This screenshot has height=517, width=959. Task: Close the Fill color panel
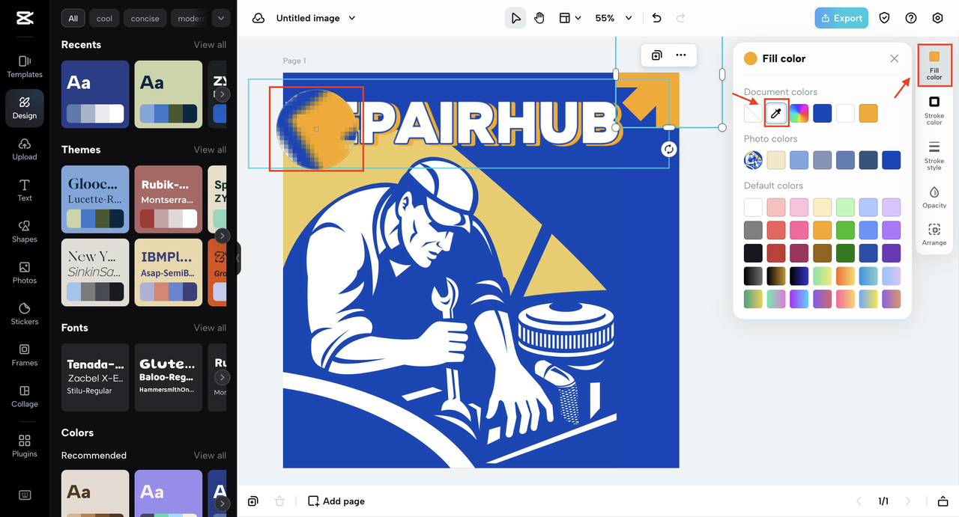[x=894, y=58]
